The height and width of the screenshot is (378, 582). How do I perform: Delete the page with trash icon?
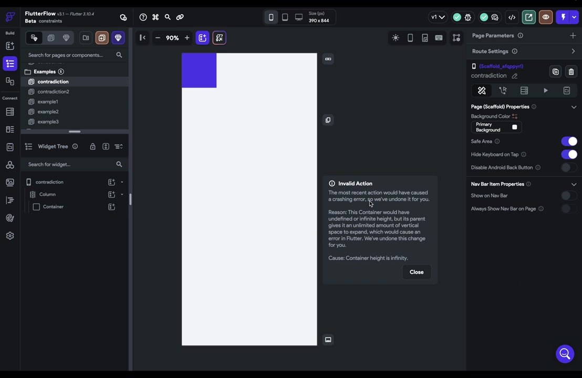(x=571, y=71)
